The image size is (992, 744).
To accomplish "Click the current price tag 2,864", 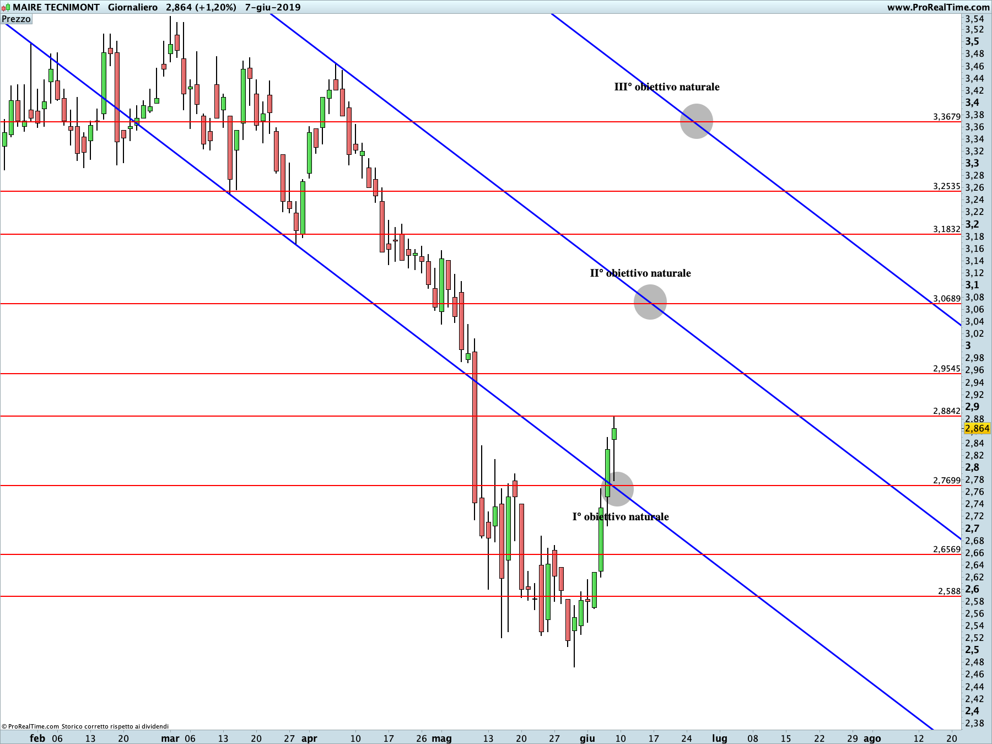I will 977,428.
